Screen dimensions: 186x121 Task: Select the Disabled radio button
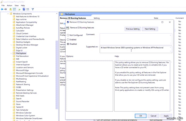pos(68,44)
